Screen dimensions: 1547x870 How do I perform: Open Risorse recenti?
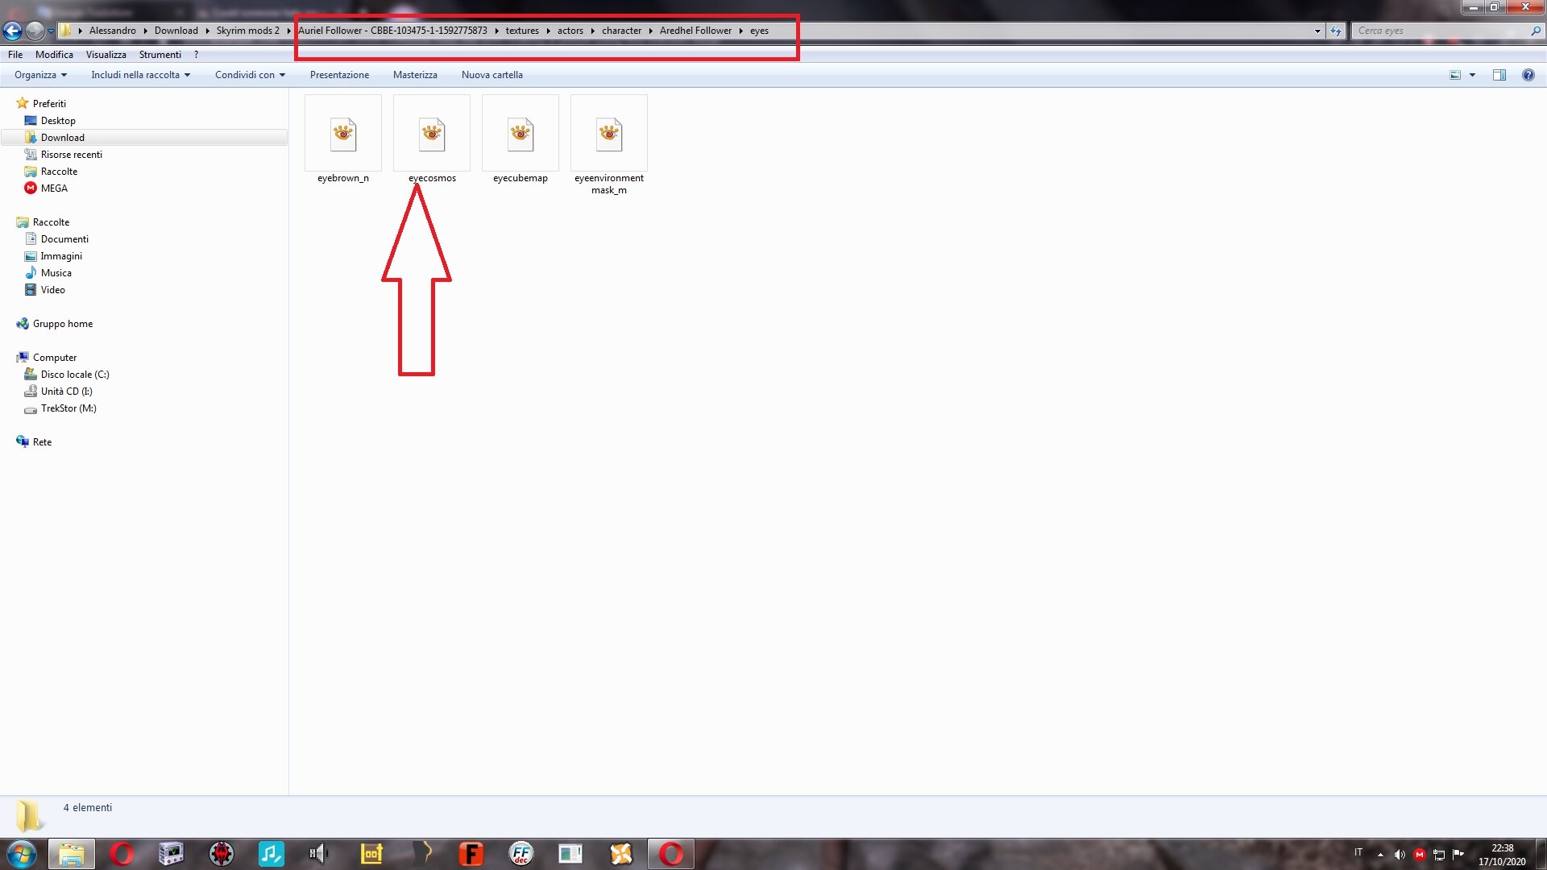(x=72, y=155)
